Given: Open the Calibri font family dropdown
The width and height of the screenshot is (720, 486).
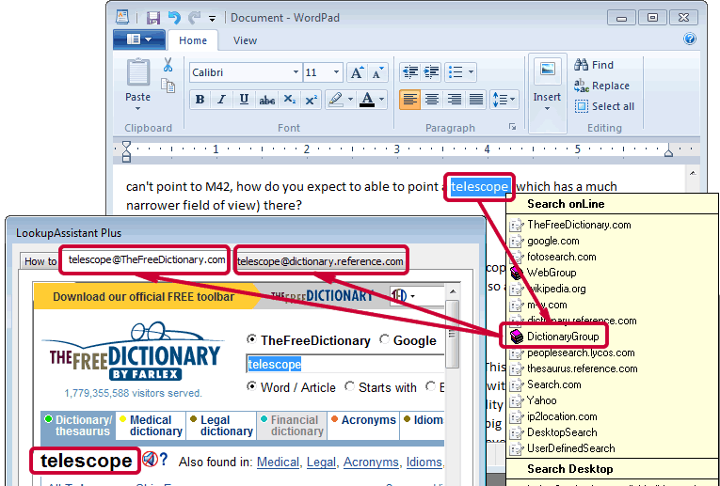Looking at the screenshot, I should pyautogui.click(x=296, y=72).
